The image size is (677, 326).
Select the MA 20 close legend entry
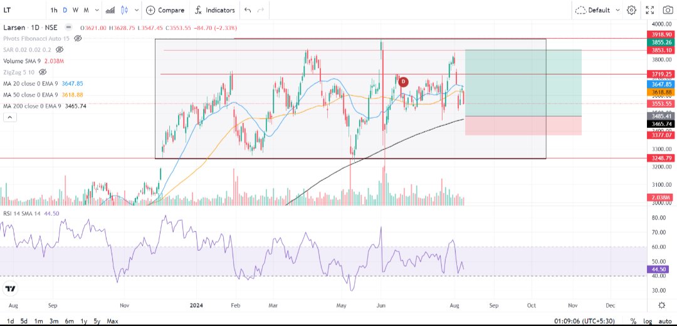(x=43, y=83)
